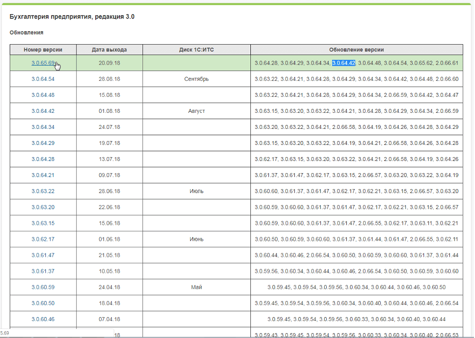Open the 3.0.63.22 link in Номер версии column

click(43, 191)
